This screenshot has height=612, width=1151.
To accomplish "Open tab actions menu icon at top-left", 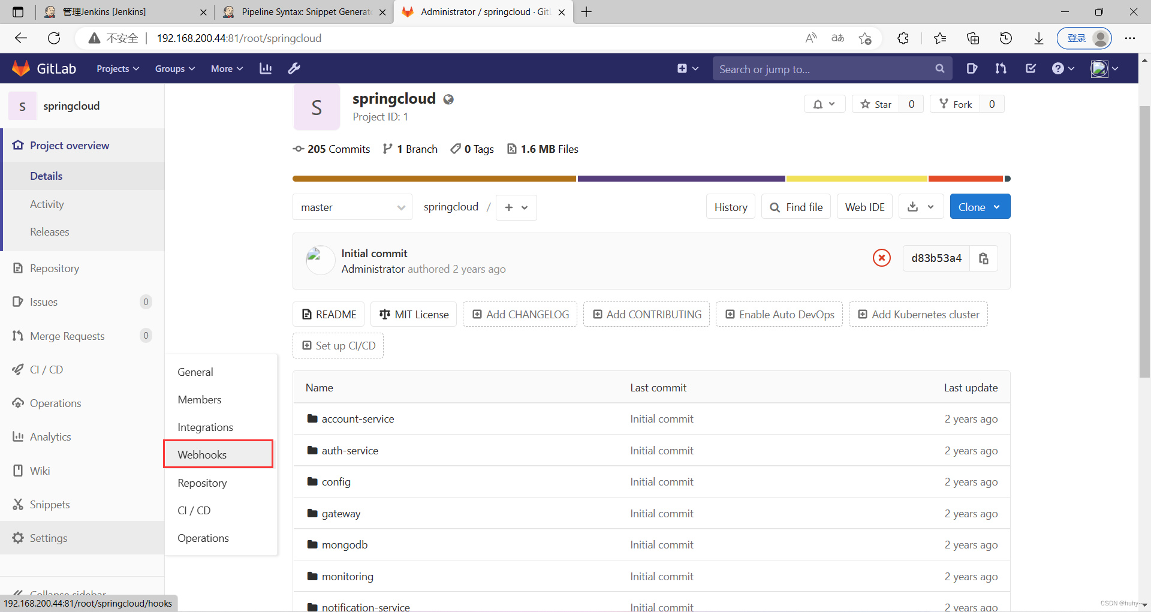I will (18, 11).
